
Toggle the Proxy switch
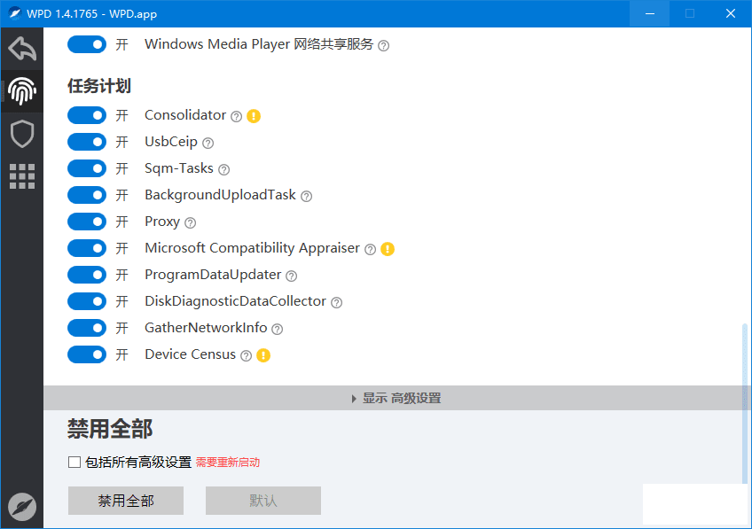(87, 222)
